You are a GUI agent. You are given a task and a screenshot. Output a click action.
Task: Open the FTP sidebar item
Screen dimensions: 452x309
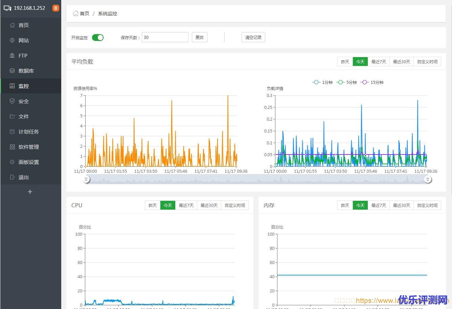click(31, 55)
